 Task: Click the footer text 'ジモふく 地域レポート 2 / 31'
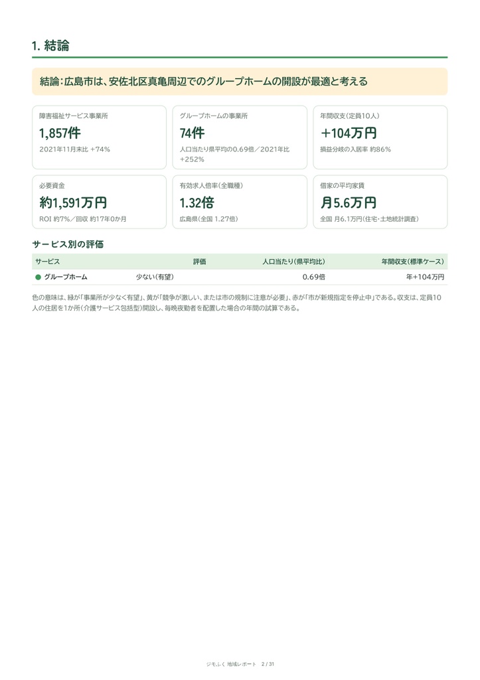[240, 664]
